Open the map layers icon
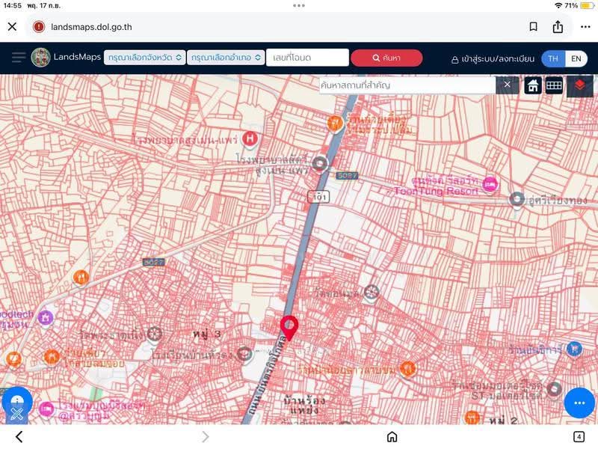The height and width of the screenshot is (449, 598). tap(580, 85)
